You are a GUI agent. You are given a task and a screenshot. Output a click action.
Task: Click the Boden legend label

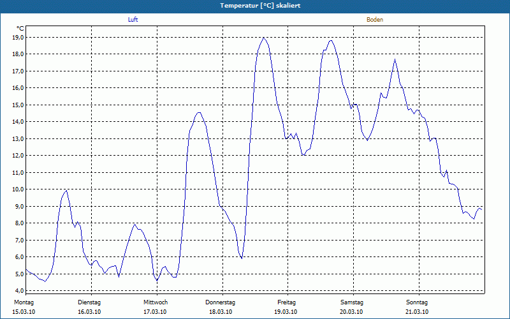[x=375, y=20]
